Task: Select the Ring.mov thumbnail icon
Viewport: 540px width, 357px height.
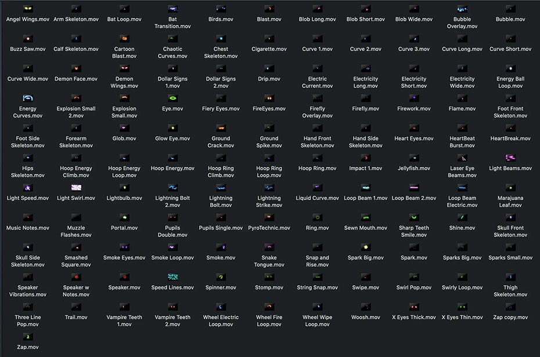Action: 317,217
